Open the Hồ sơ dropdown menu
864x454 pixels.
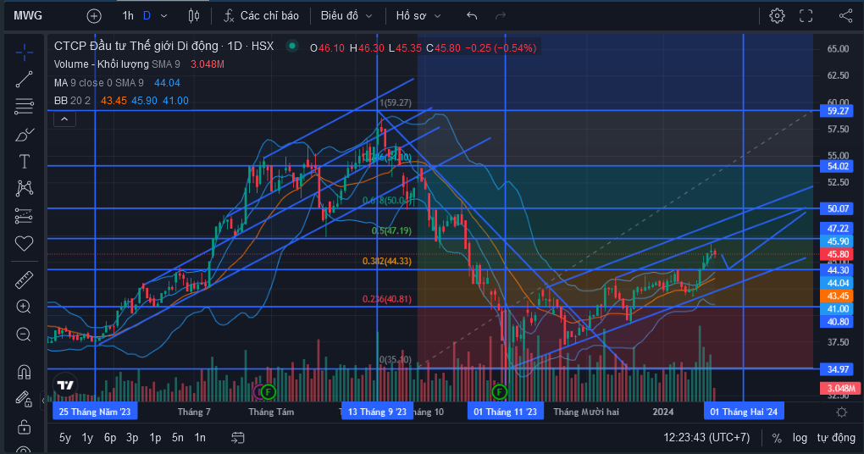(x=418, y=16)
